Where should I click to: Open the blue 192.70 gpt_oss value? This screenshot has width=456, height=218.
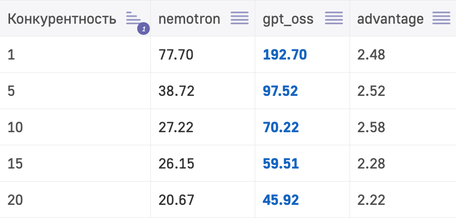[x=285, y=54]
